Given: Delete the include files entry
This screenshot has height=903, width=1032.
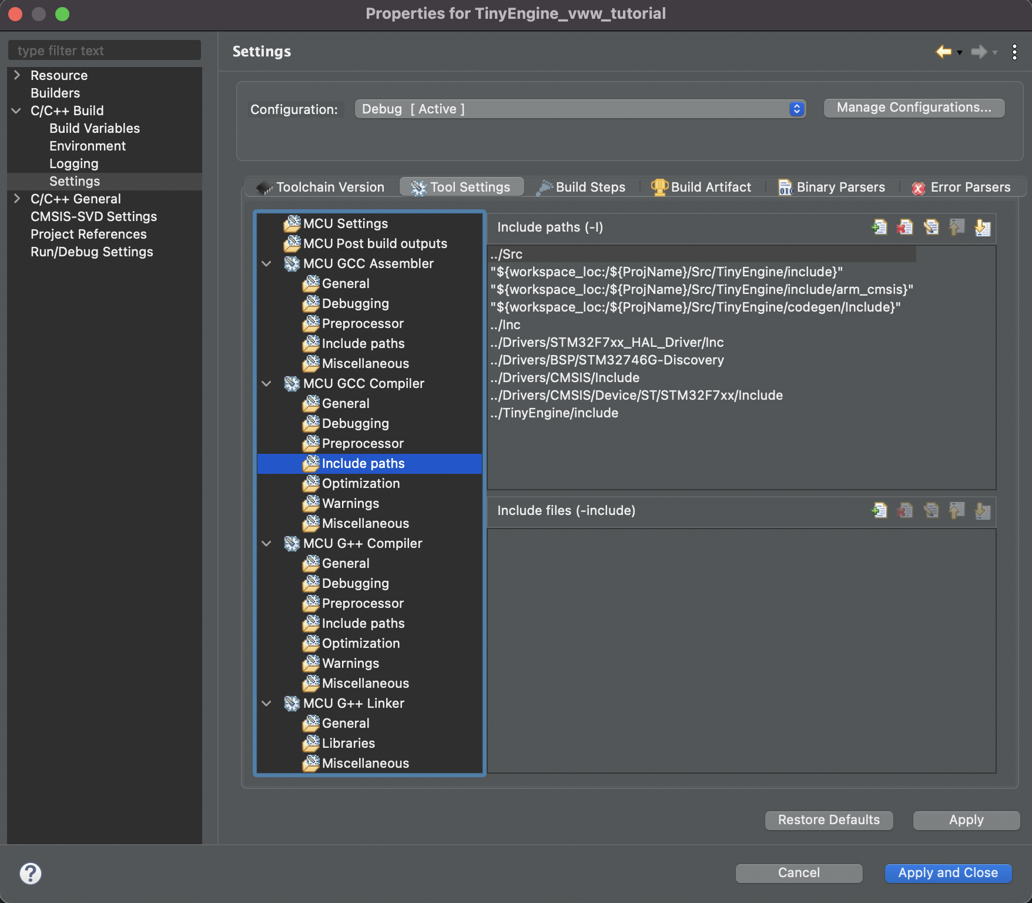Looking at the screenshot, I should tap(905, 510).
